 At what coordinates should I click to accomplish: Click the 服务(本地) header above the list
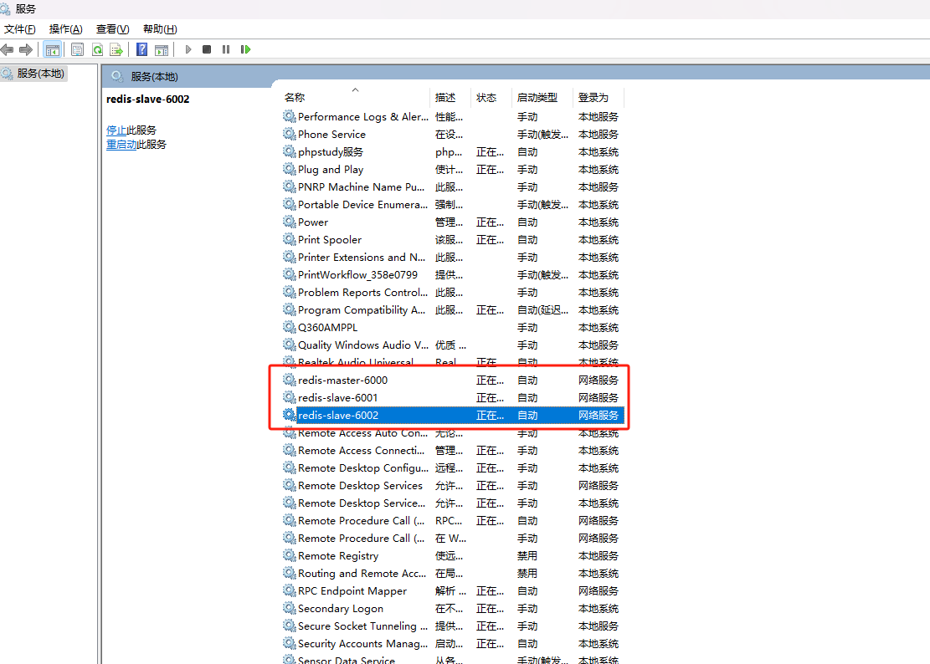tap(154, 76)
